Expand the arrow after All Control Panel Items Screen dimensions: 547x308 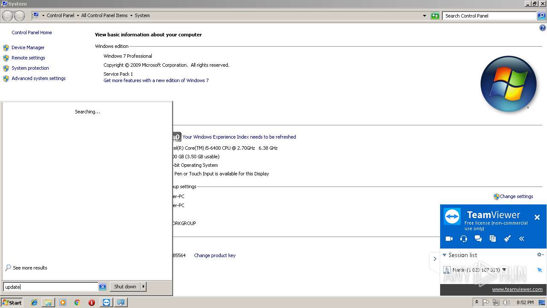tap(131, 15)
